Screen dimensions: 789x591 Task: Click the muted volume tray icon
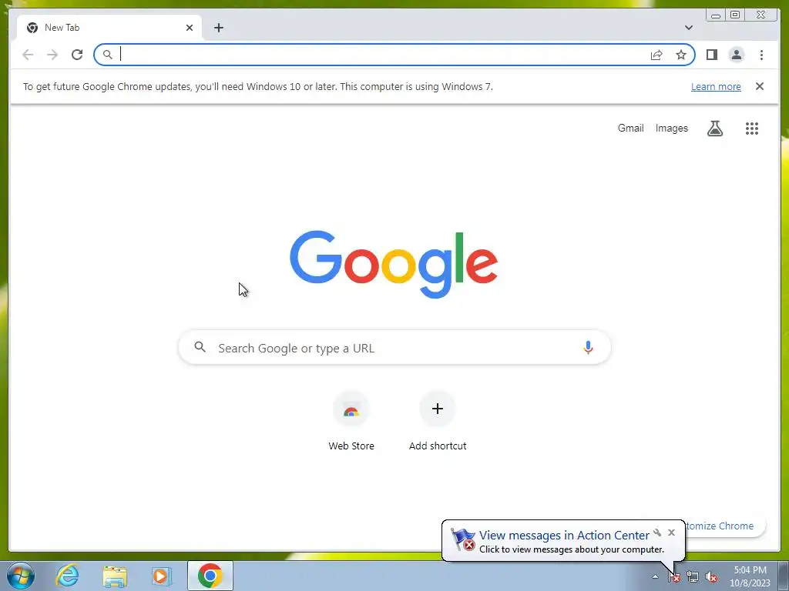pyautogui.click(x=711, y=576)
